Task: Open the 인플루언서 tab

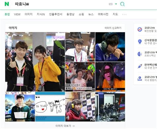Action: [56, 14]
